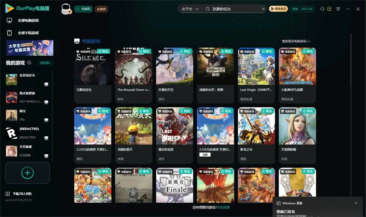
Task: Click the PC icon next to 师父 Sifu
Action: click(46, 120)
